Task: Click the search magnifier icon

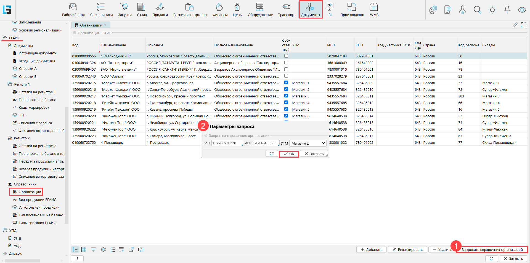Action: (x=477, y=10)
